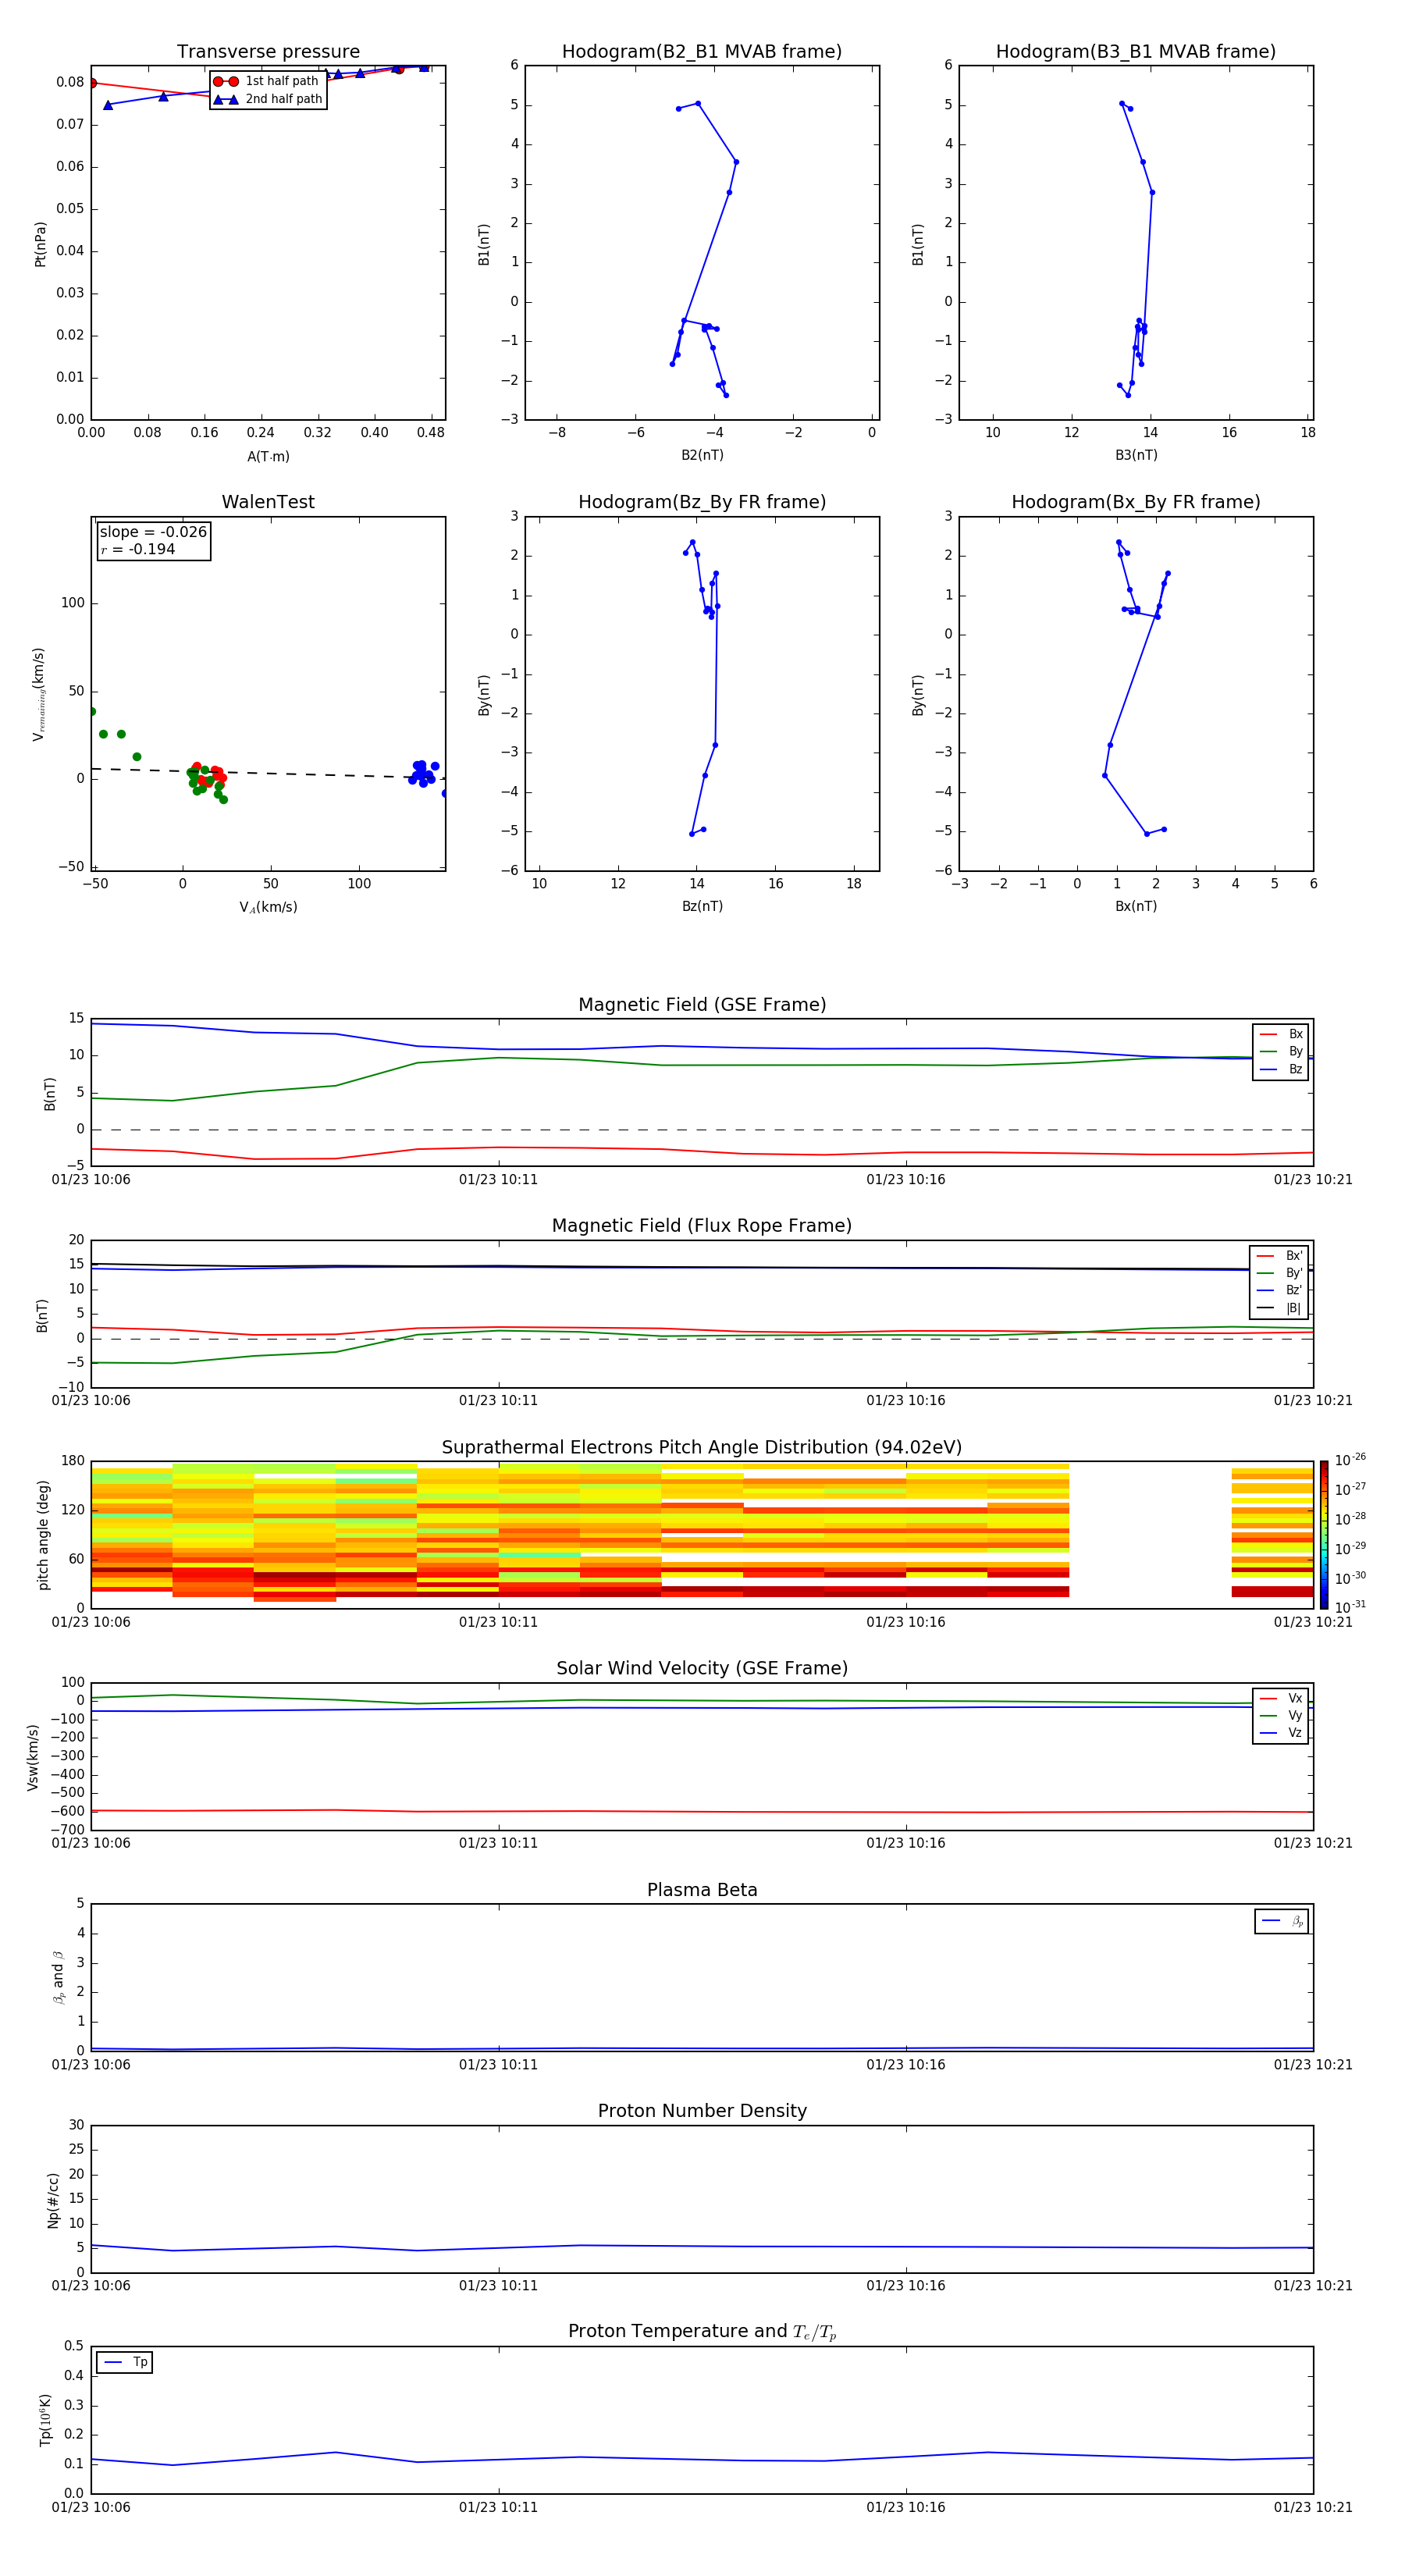1405x2576 pixels.
Task: Click the Vz entry in velocity legend
Action: pos(1281,1733)
